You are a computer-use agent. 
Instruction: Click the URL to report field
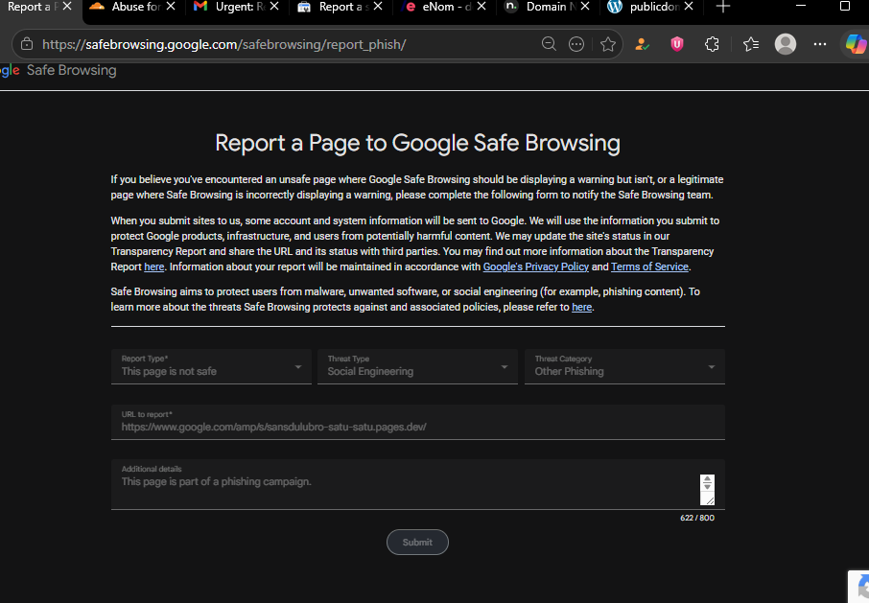pyautogui.click(x=418, y=422)
